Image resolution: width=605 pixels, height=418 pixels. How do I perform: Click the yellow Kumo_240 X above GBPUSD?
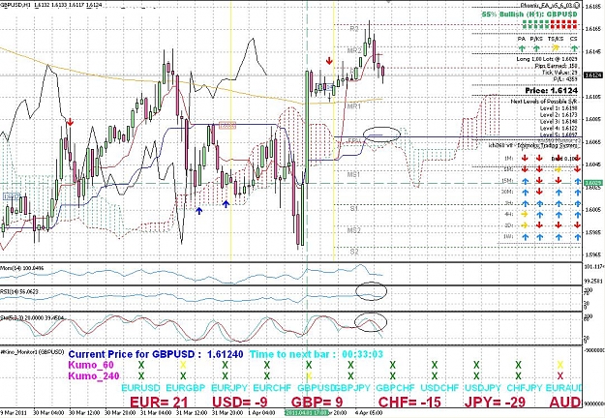(309, 376)
